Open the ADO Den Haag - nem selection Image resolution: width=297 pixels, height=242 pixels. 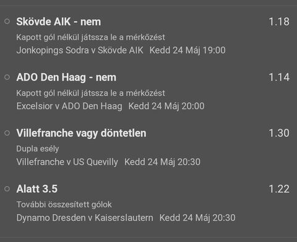pos(66,78)
